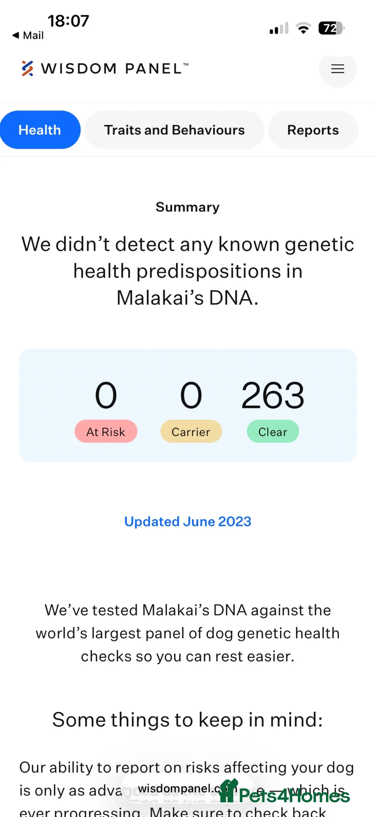Tap the battery indicator icon
Screen dimensions: 376x817
point(331,28)
